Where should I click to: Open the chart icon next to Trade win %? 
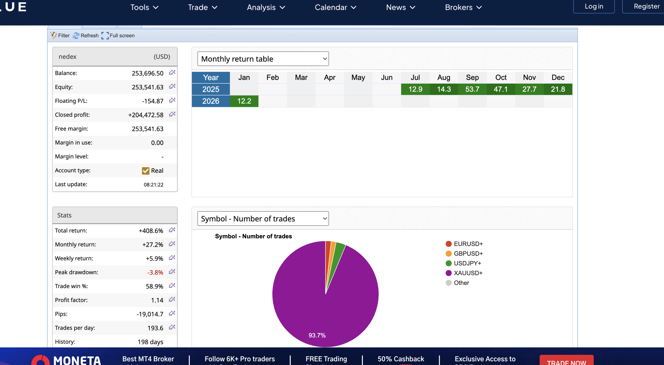(x=171, y=286)
